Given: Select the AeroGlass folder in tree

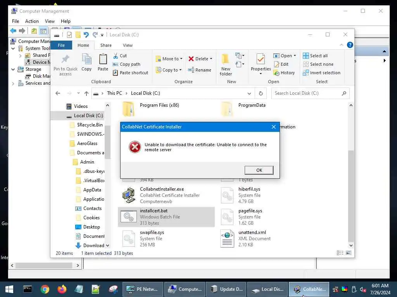Looking at the screenshot, I should (84, 143).
